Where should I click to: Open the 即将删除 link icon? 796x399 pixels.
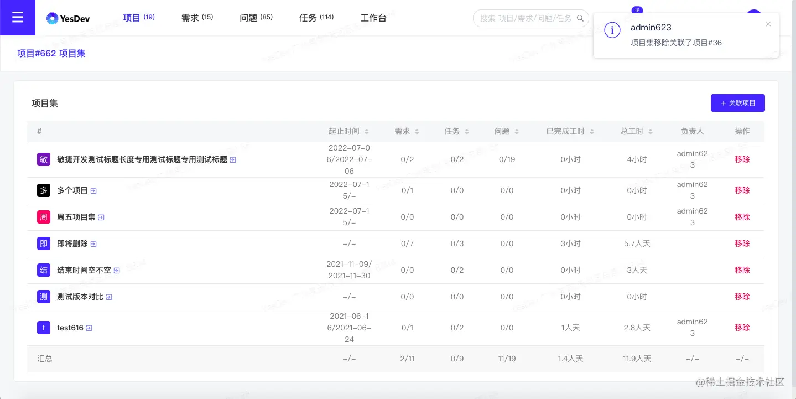pos(93,244)
